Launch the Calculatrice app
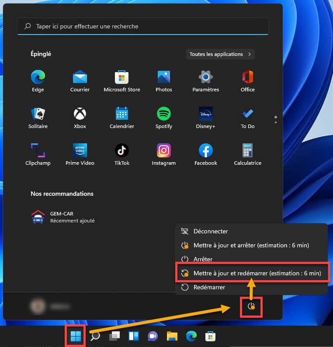 248,154
